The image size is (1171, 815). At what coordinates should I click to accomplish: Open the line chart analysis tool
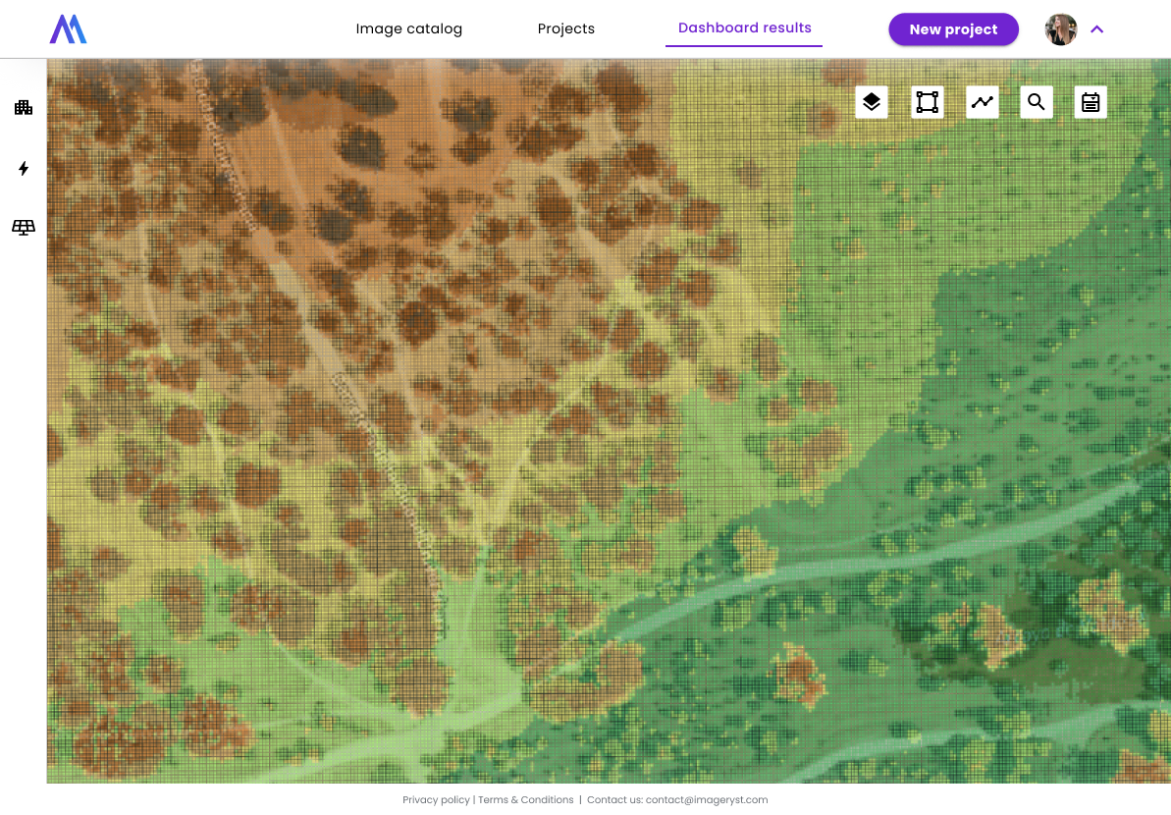[x=983, y=102]
